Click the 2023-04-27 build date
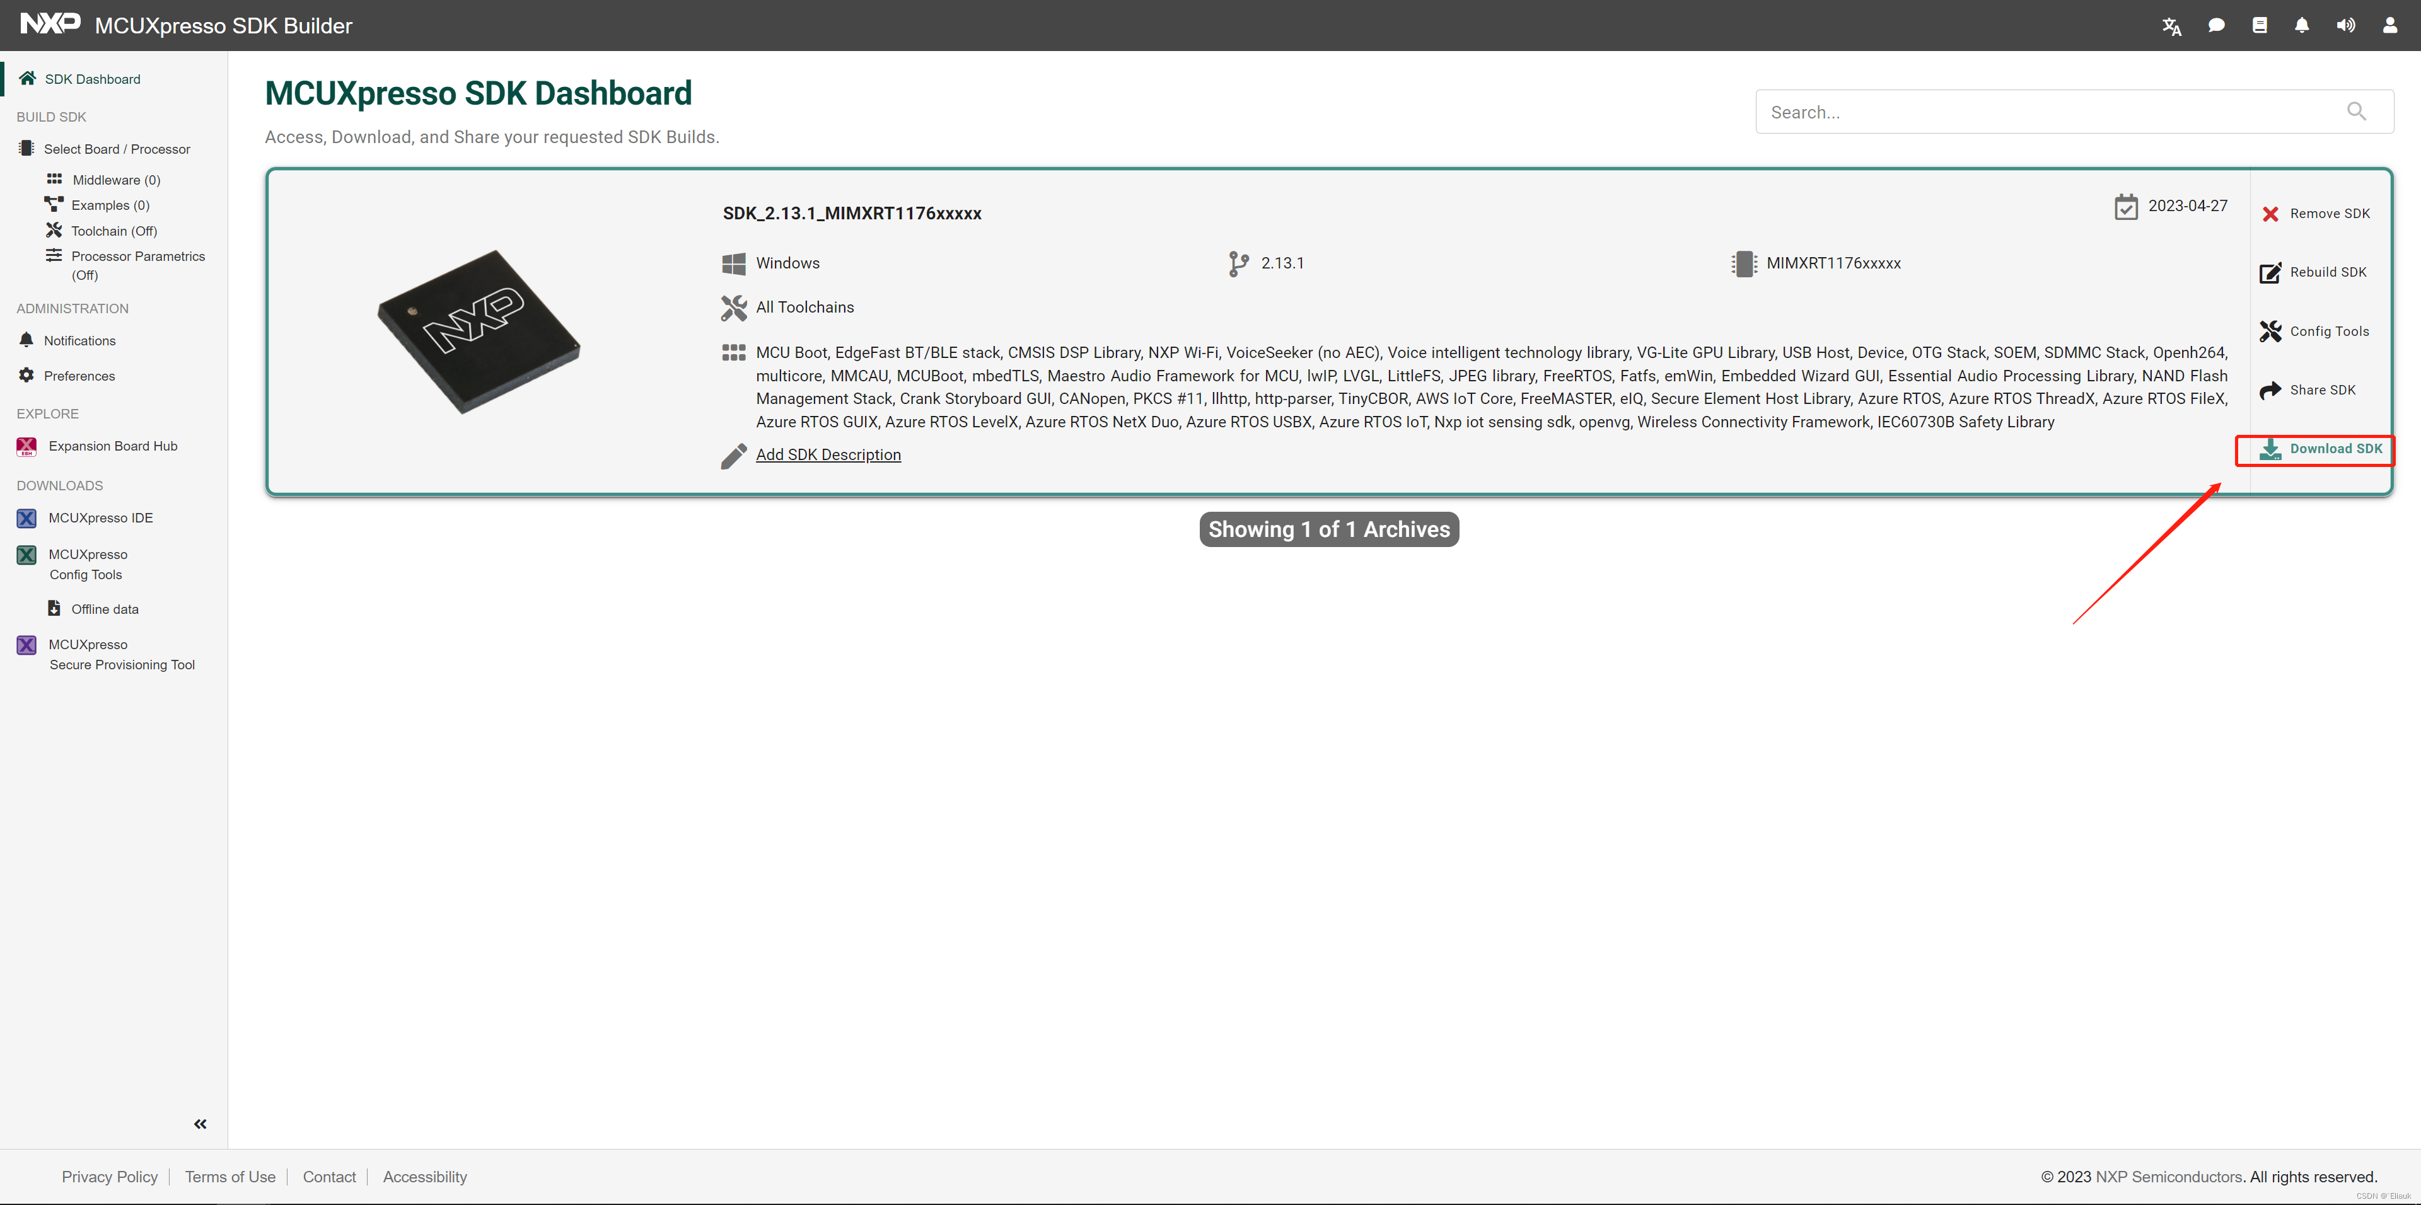Image resolution: width=2421 pixels, height=1205 pixels. point(2187,205)
